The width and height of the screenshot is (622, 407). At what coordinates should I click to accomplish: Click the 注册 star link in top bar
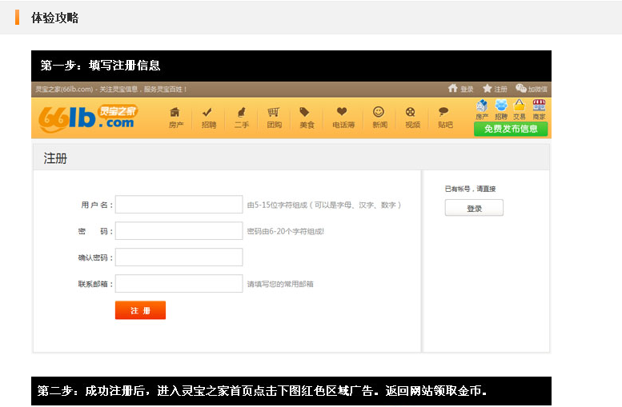coord(495,89)
